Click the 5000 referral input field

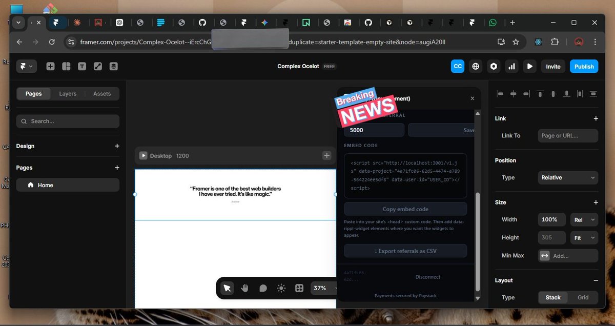375,130
